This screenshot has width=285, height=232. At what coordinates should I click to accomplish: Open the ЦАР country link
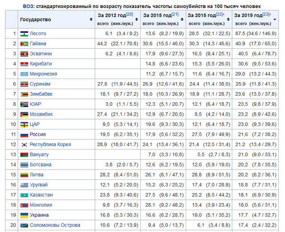(x=35, y=124)
